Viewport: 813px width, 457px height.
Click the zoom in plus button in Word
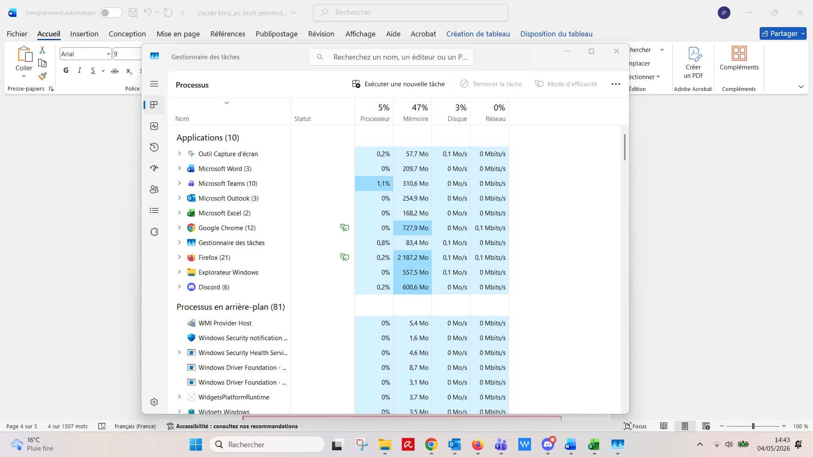[x=784, y=426]
